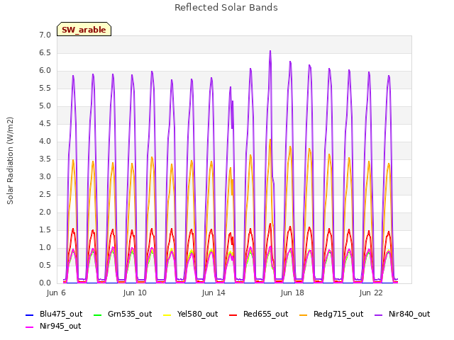Click the 0.0 y-axis tick label
The image size is (454, 340).
click(x=45, y=283)
